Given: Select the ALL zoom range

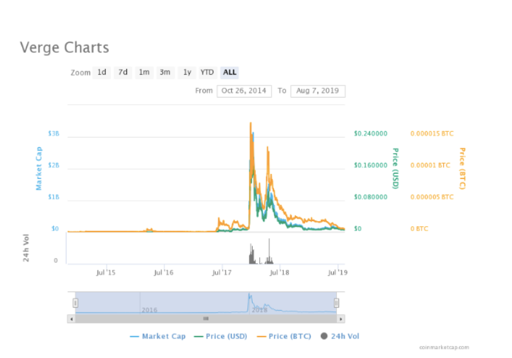Looking at the screenshot, I should coord(229,72).
